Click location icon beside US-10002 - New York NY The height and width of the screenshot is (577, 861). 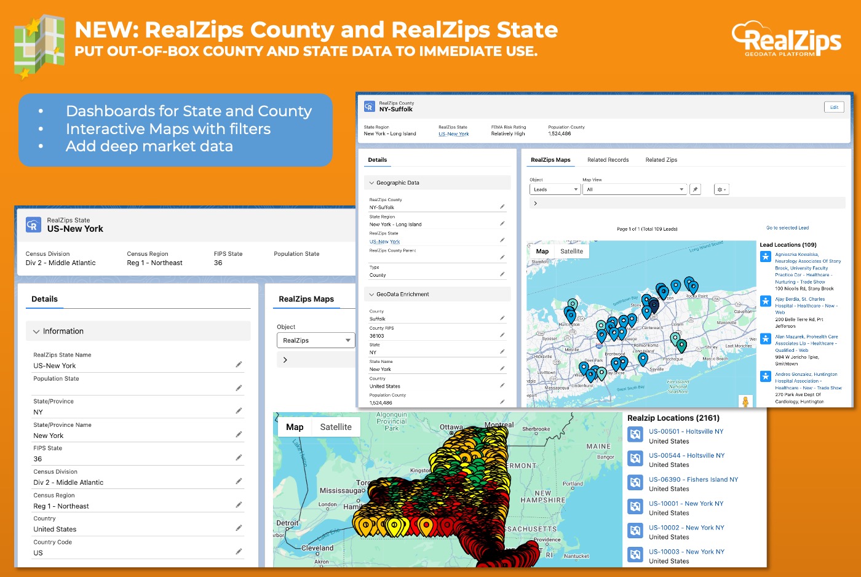[x=635, y=530]
